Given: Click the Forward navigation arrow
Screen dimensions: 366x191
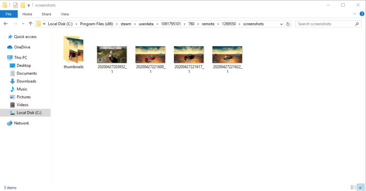Looking at the screenshot, I should pyautogui.click(x=15, y=24).
